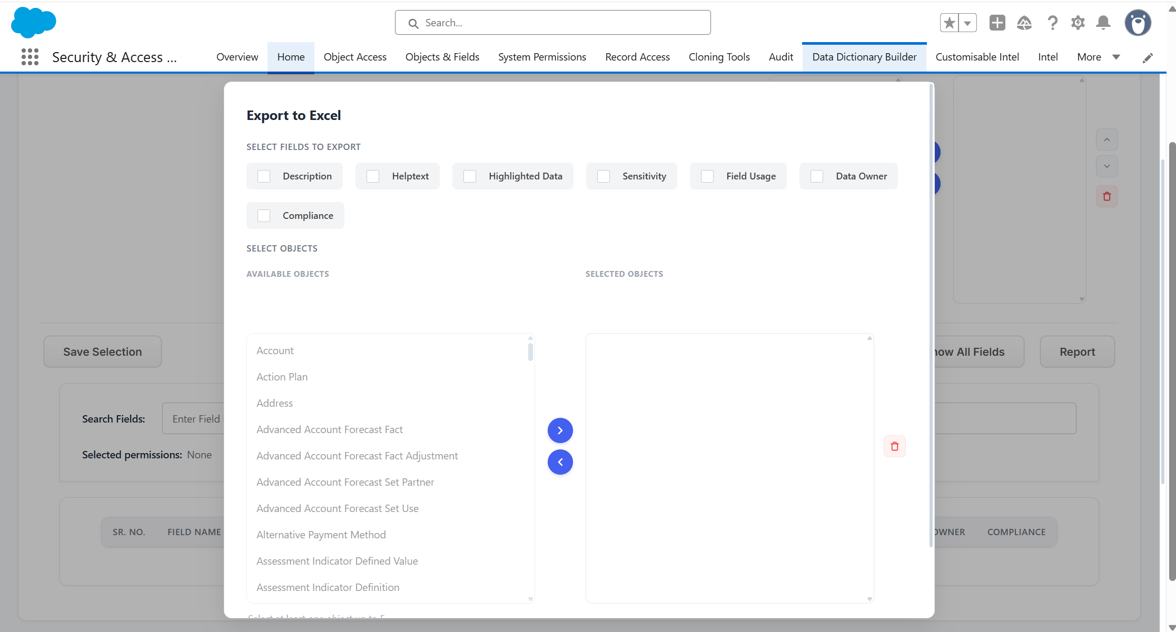The width and height of the screenshot is (1176, 632).
Task: Open the help question mark icon
Action: [1052, 23]
